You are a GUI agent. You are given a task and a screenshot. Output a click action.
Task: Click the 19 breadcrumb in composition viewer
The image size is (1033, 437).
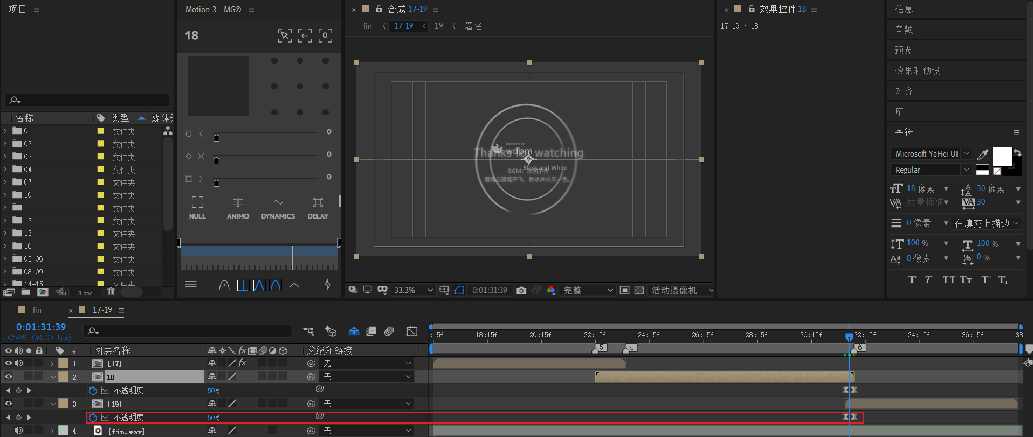439,26
